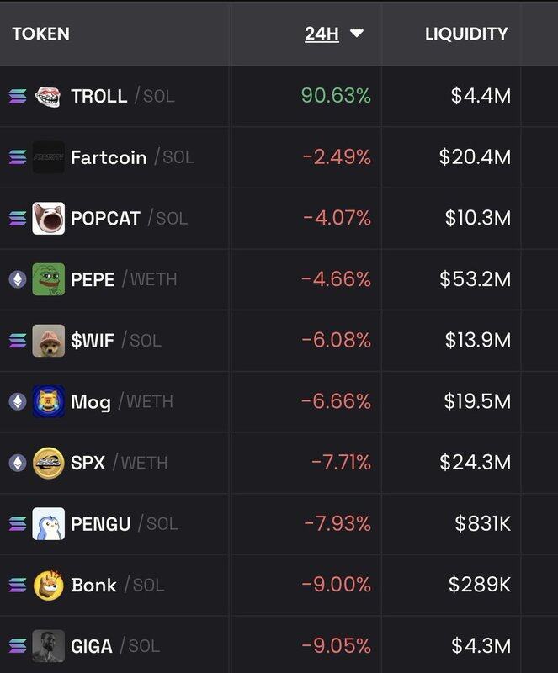558x673 pixels.
Task: Open the Fartcoin /SOL pair name
Action: [x=132, y=157]
